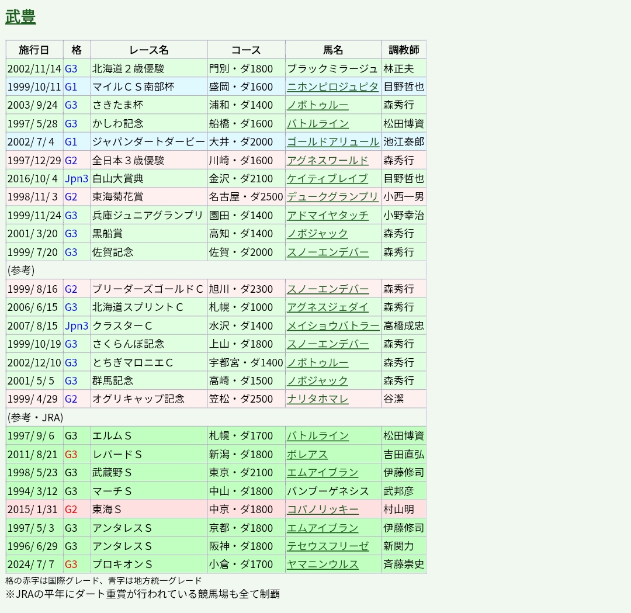This screenshot has width=631, height=613.
Task: Click the アグネスワールド link
Action: point(327,160)
